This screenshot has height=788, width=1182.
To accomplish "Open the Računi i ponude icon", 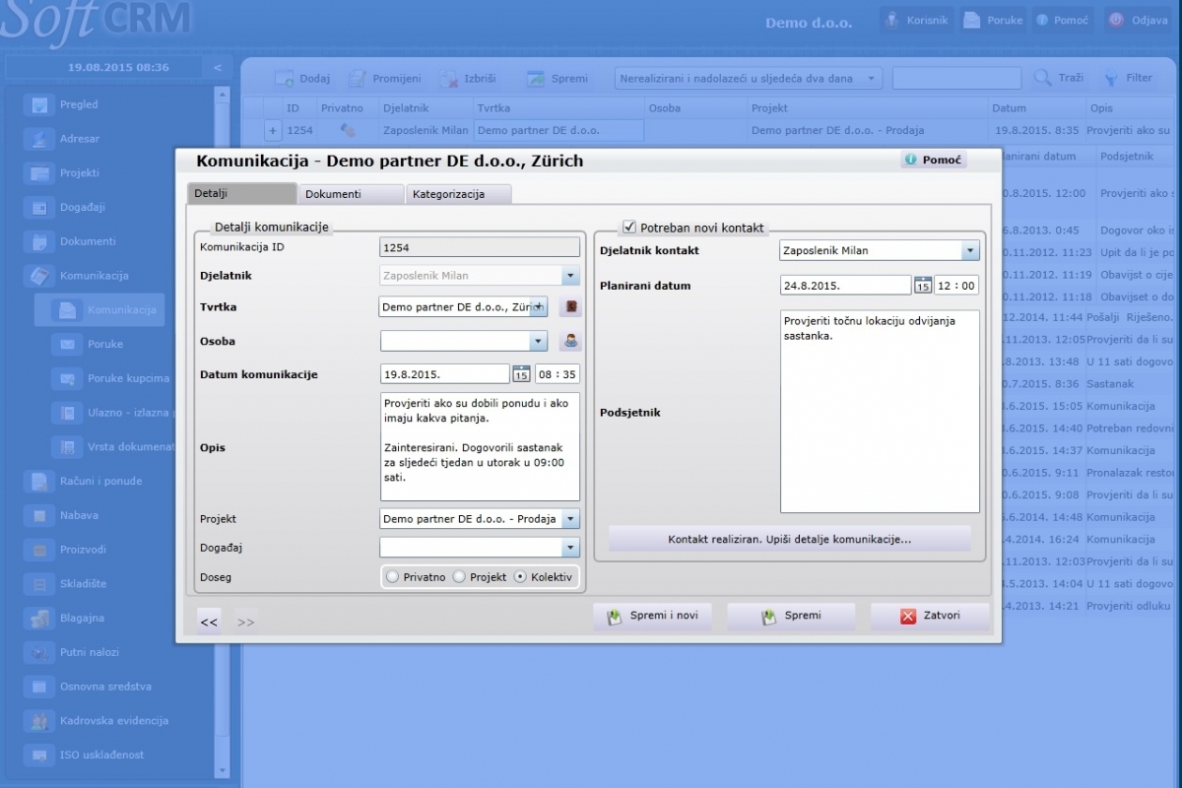I will tap(39, 482).
